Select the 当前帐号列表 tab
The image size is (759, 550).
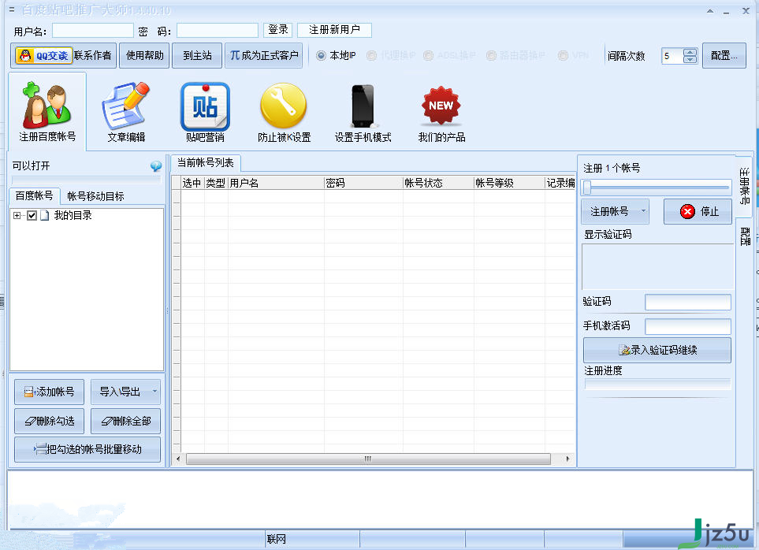pyautogui.click(x=205, y=163)
